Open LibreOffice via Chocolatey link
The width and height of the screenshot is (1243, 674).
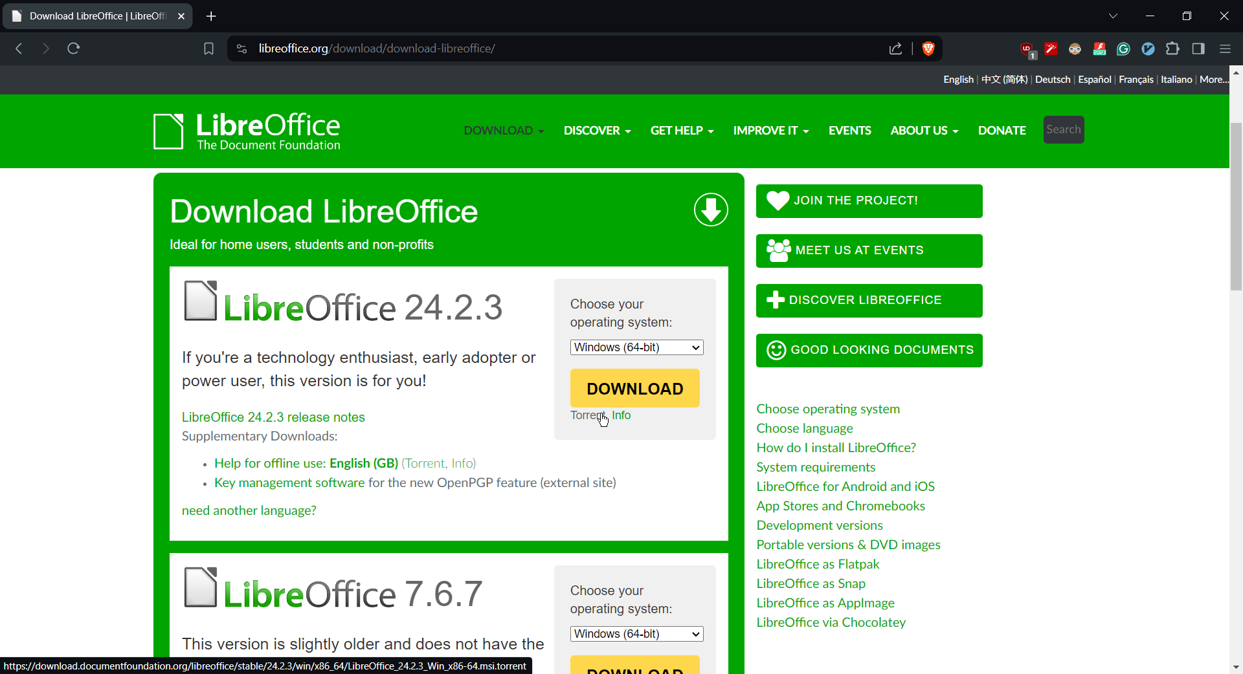pyautogui.click(x=831, y=622)
